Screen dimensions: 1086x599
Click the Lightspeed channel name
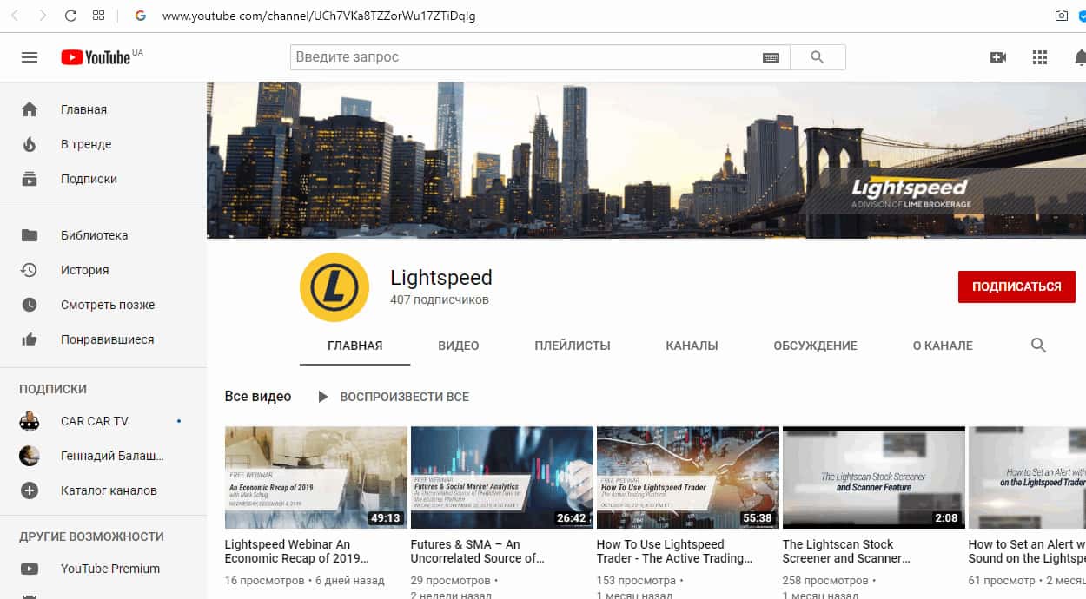pos(441,278)
